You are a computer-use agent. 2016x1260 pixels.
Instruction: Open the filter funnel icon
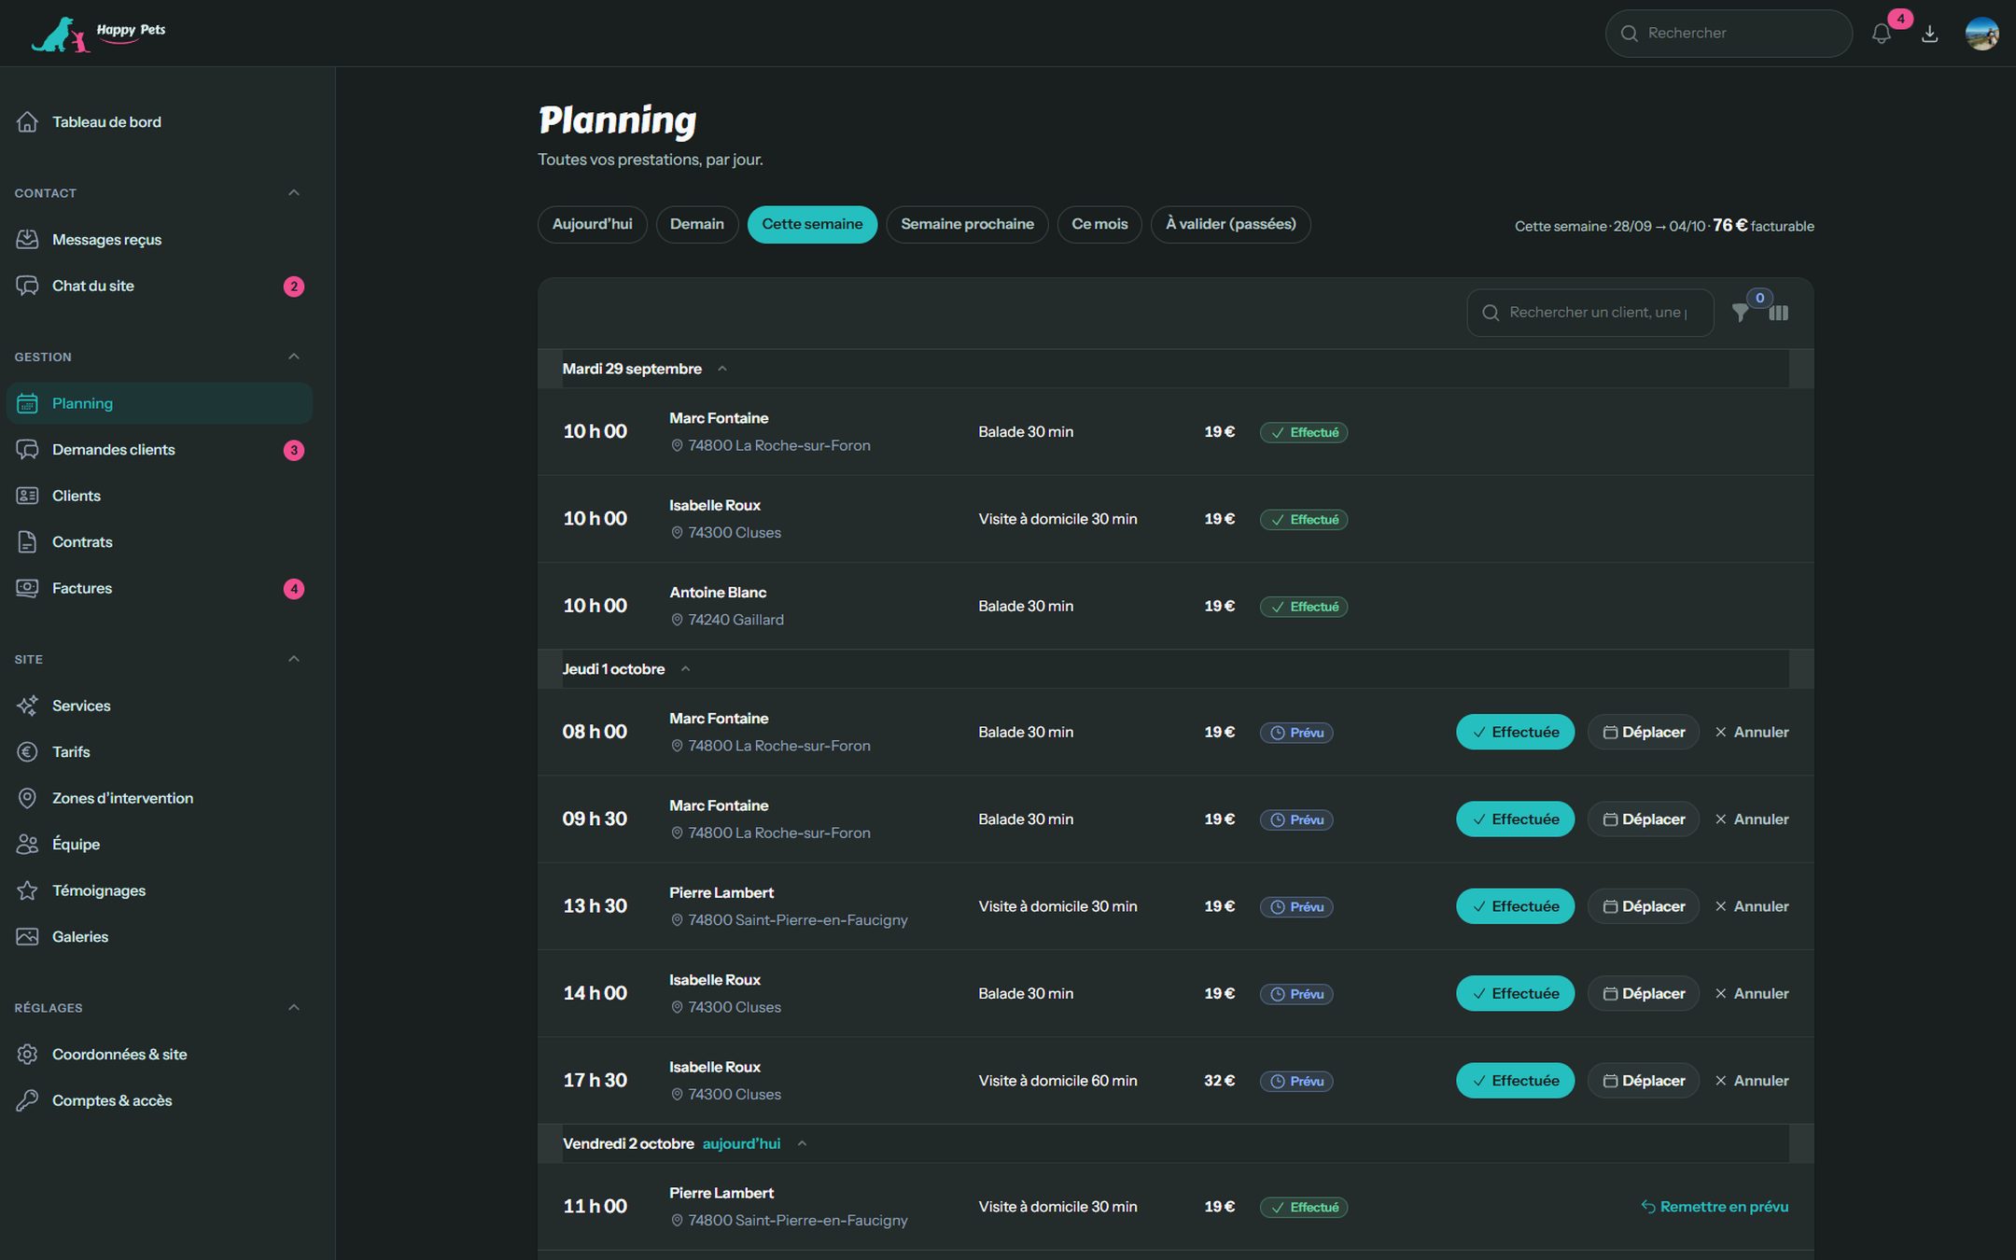tap(1741, 313)
